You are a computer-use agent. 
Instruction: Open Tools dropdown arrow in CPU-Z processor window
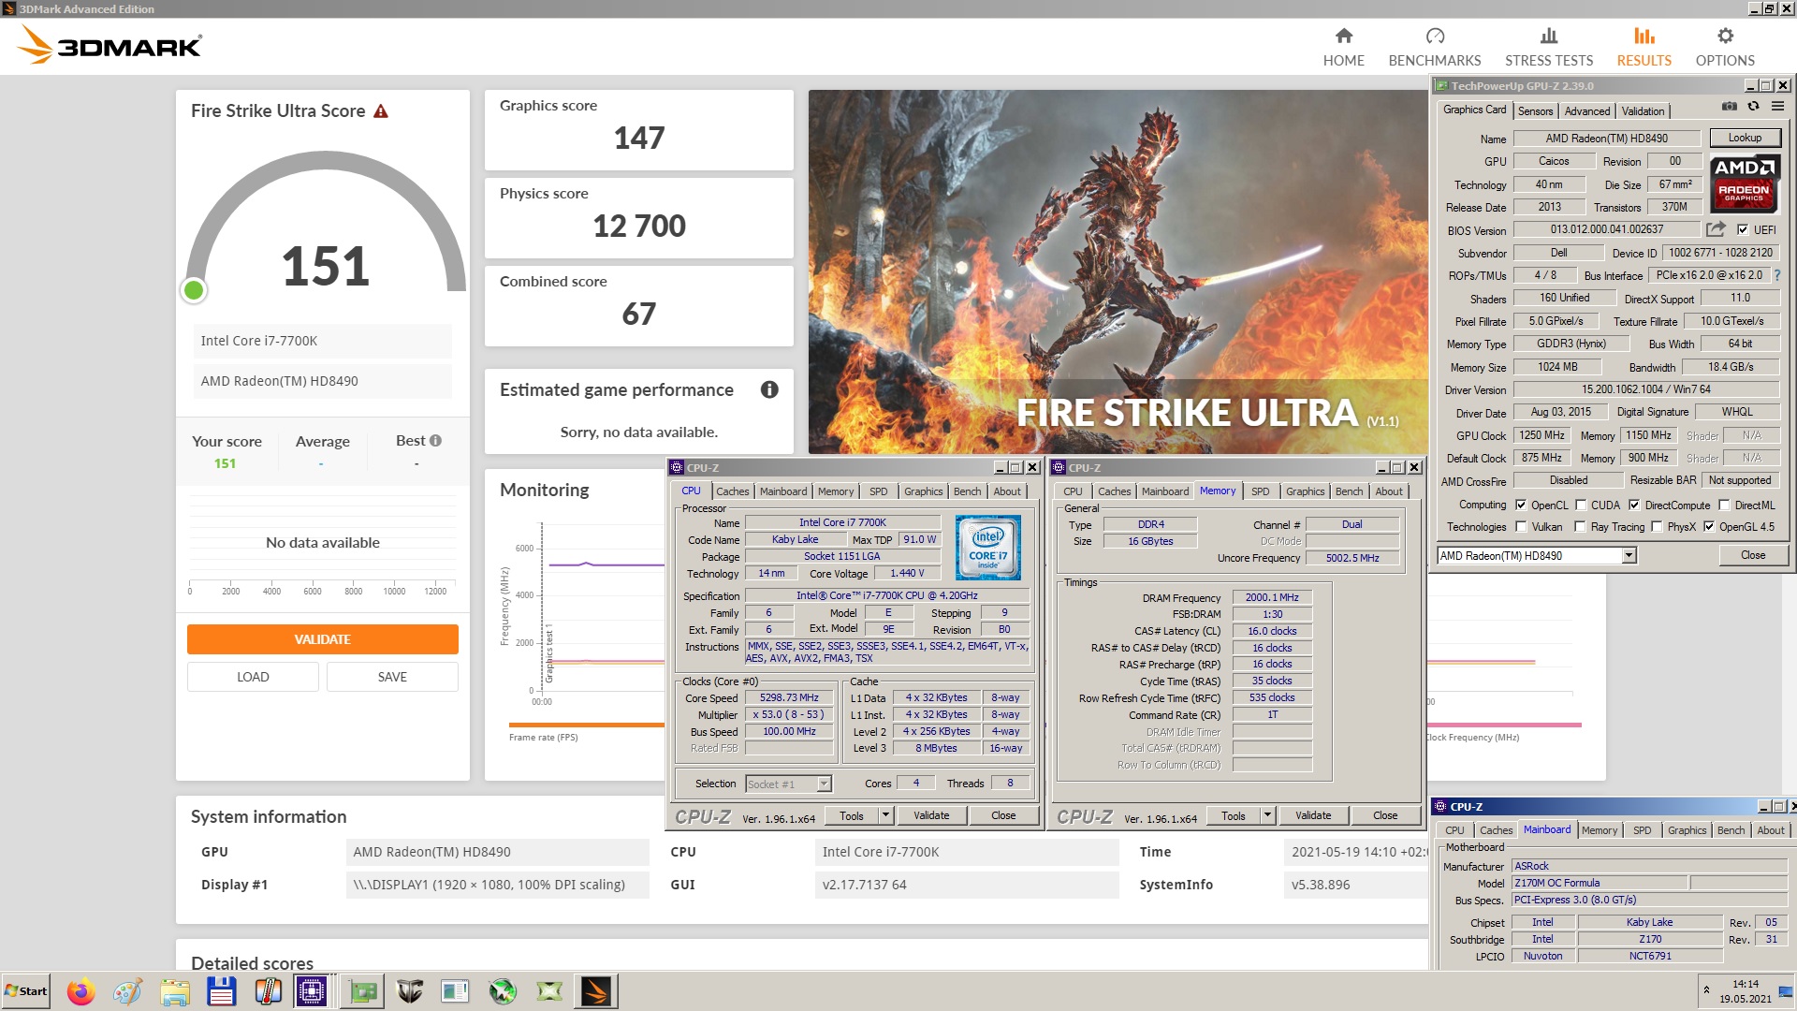[x=885, y=815]
